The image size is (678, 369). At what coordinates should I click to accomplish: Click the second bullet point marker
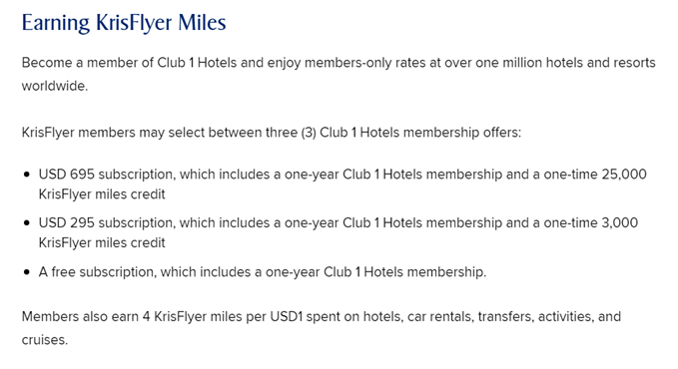[27, 223]
